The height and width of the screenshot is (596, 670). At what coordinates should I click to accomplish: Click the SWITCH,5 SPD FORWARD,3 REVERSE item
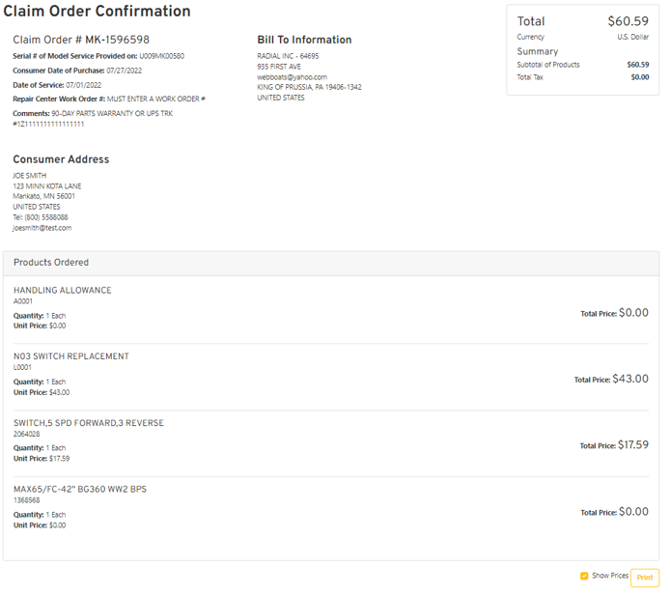point(88,423)
